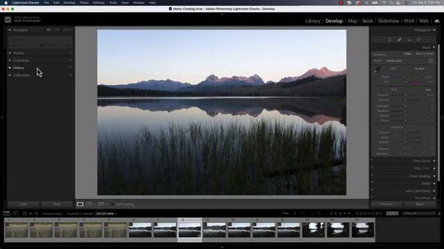Add a new preset with plus icon
Screen dimensions: 444x249
click(x=70, y=53)
